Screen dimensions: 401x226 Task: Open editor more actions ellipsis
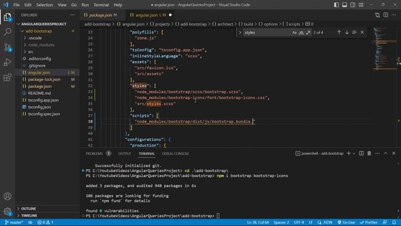point(394,15)
